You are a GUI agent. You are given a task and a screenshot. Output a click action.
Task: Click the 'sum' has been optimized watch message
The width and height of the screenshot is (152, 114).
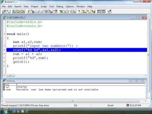coord(57,90)
